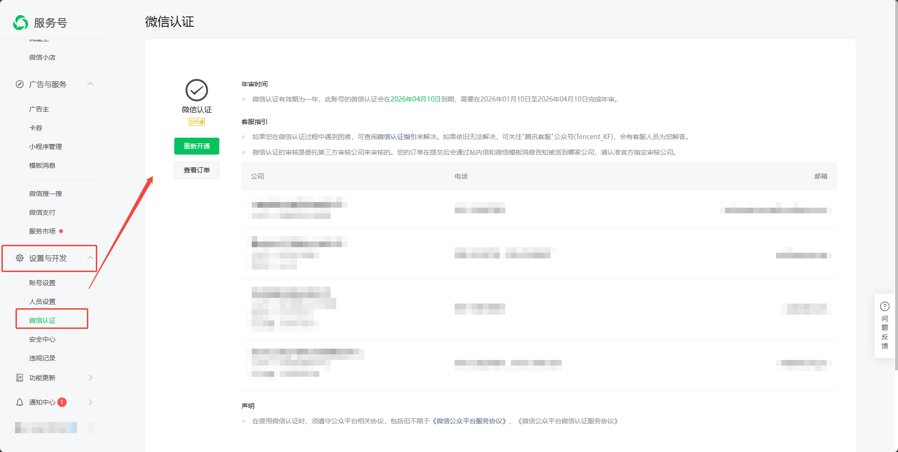Click the gear icon beside 设置与开发
Viewport: 898px width, 452px height.
click(20, 258)
